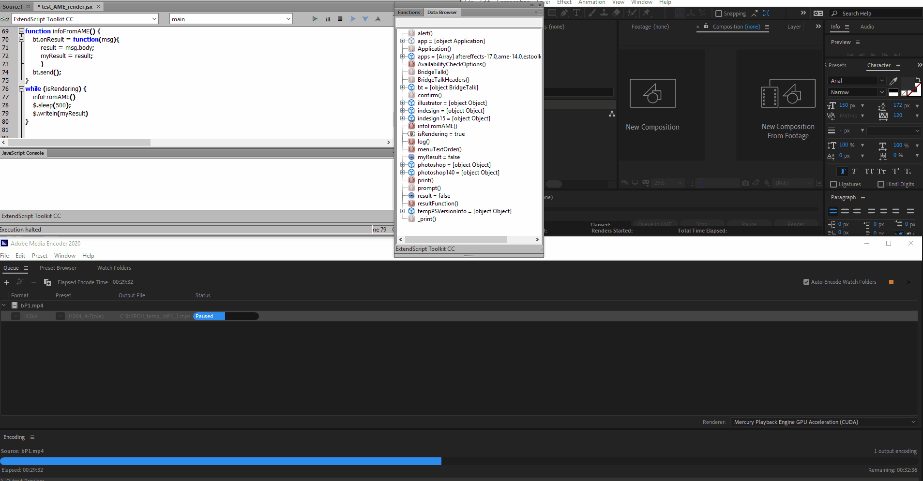Click Add Source plus icon in Media Encoder queue
The height and width of the screenshot is (481, 923).
pos(7,282)
